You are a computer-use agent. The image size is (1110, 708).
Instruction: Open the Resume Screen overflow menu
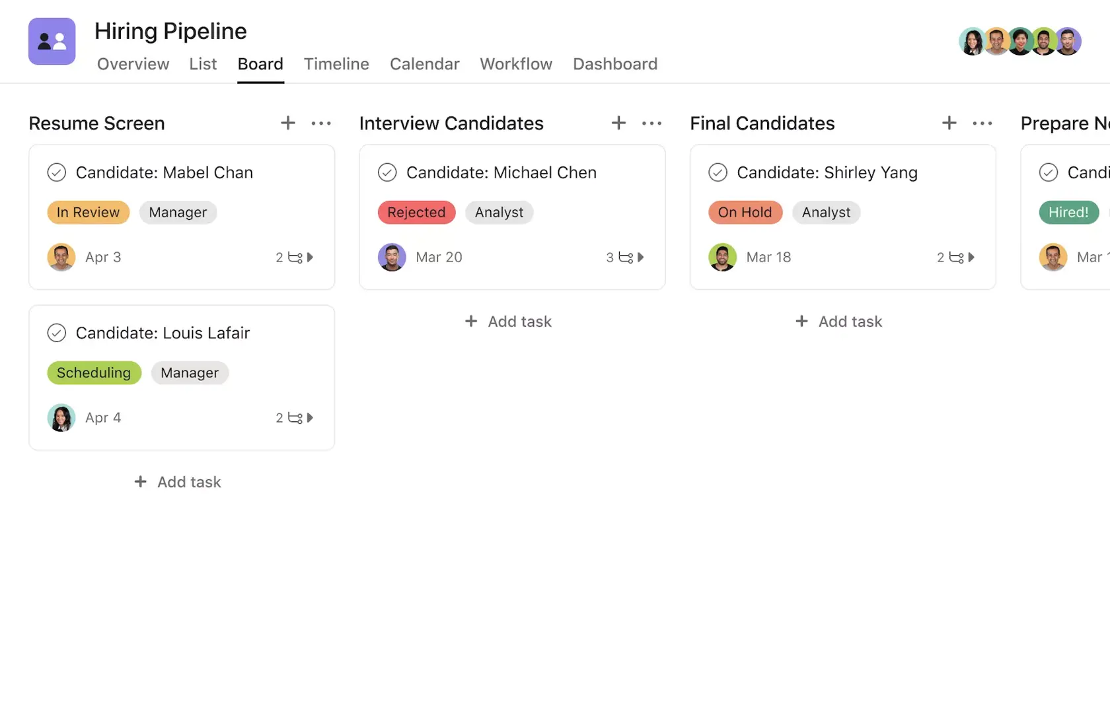pyautogui.click(x=321, y=124)
